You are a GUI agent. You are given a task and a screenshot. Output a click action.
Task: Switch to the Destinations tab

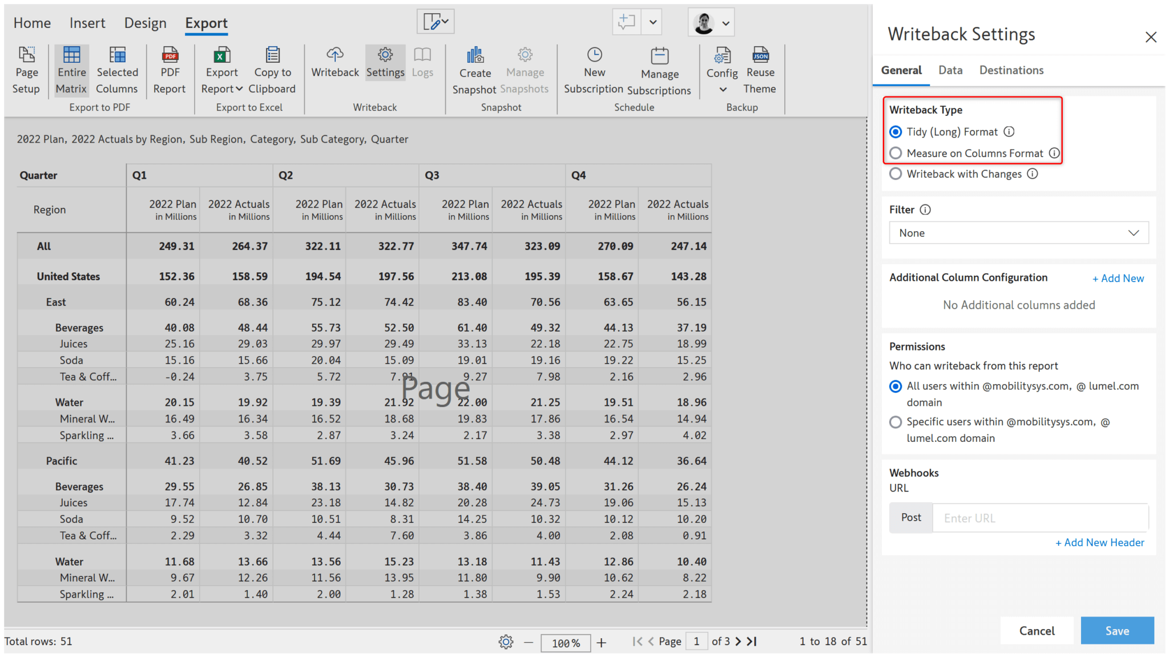pos(1011,70)
